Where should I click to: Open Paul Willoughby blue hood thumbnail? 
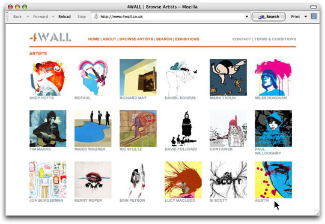(273, 129)
